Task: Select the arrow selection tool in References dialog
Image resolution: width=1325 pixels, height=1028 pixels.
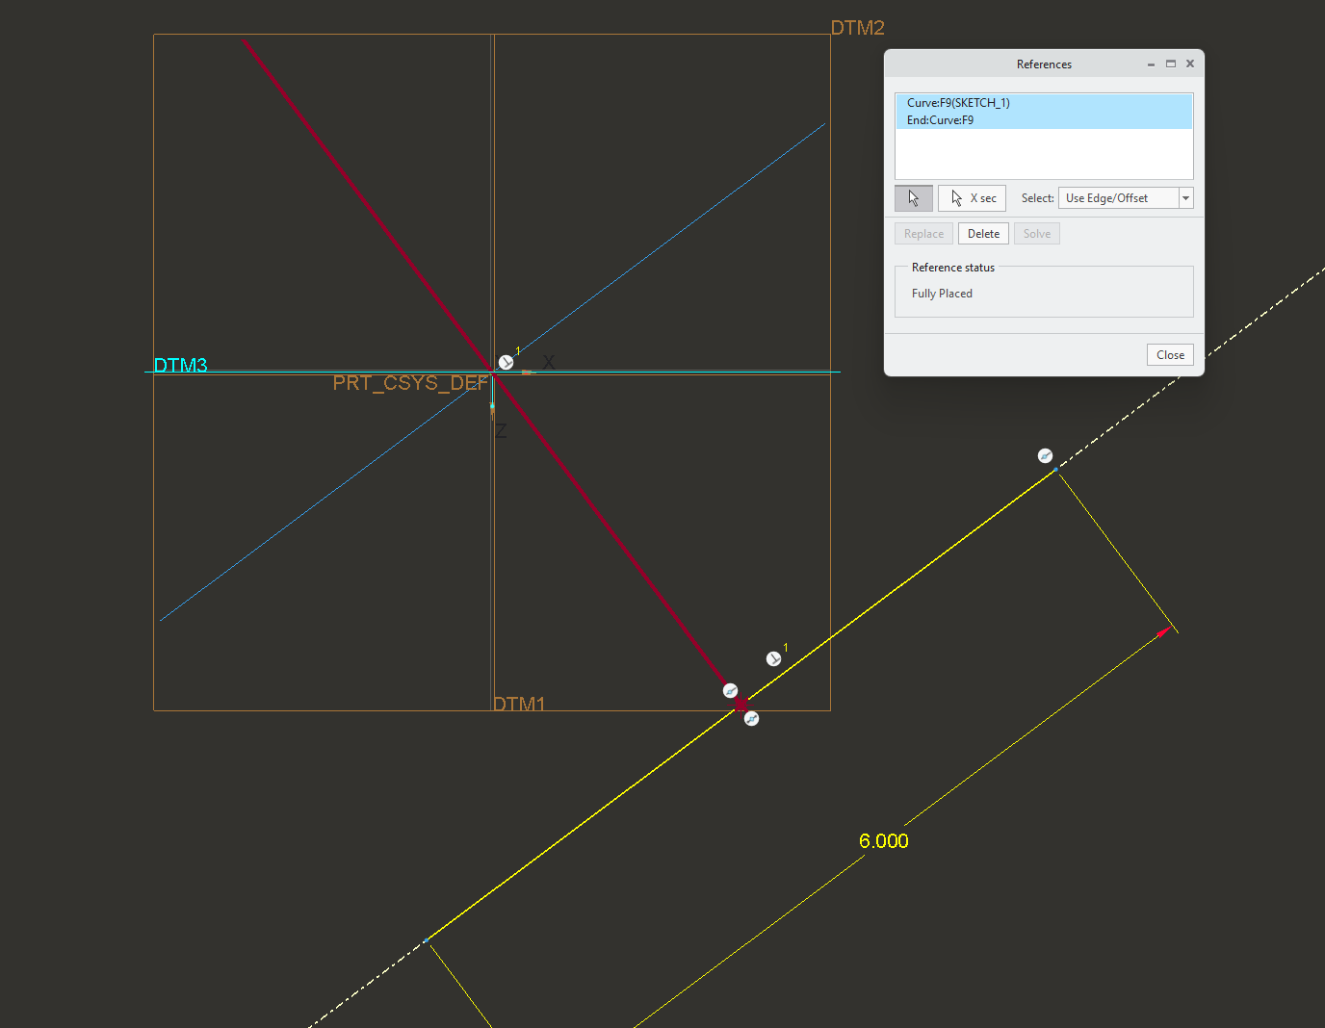Action: pos(913,197)
